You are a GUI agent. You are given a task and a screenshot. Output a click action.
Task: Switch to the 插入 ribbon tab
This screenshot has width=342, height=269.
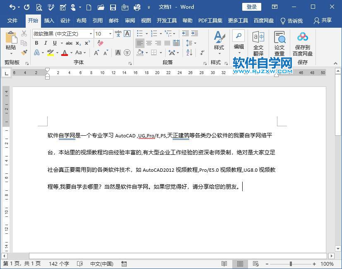coord(49,20)
